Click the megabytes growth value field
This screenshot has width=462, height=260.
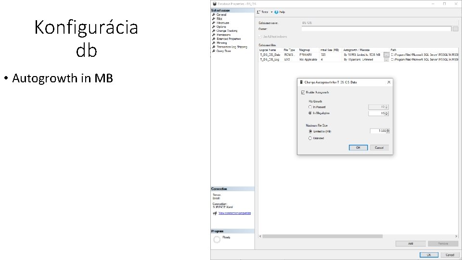[377, 113]
